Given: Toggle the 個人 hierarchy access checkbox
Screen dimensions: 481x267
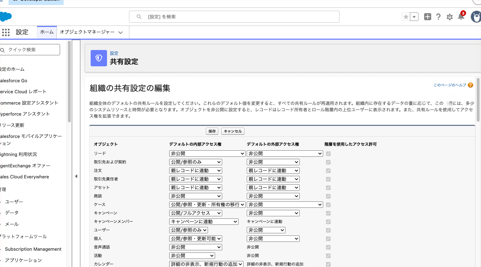Looking at the screenshot, I should coord(328,239).
